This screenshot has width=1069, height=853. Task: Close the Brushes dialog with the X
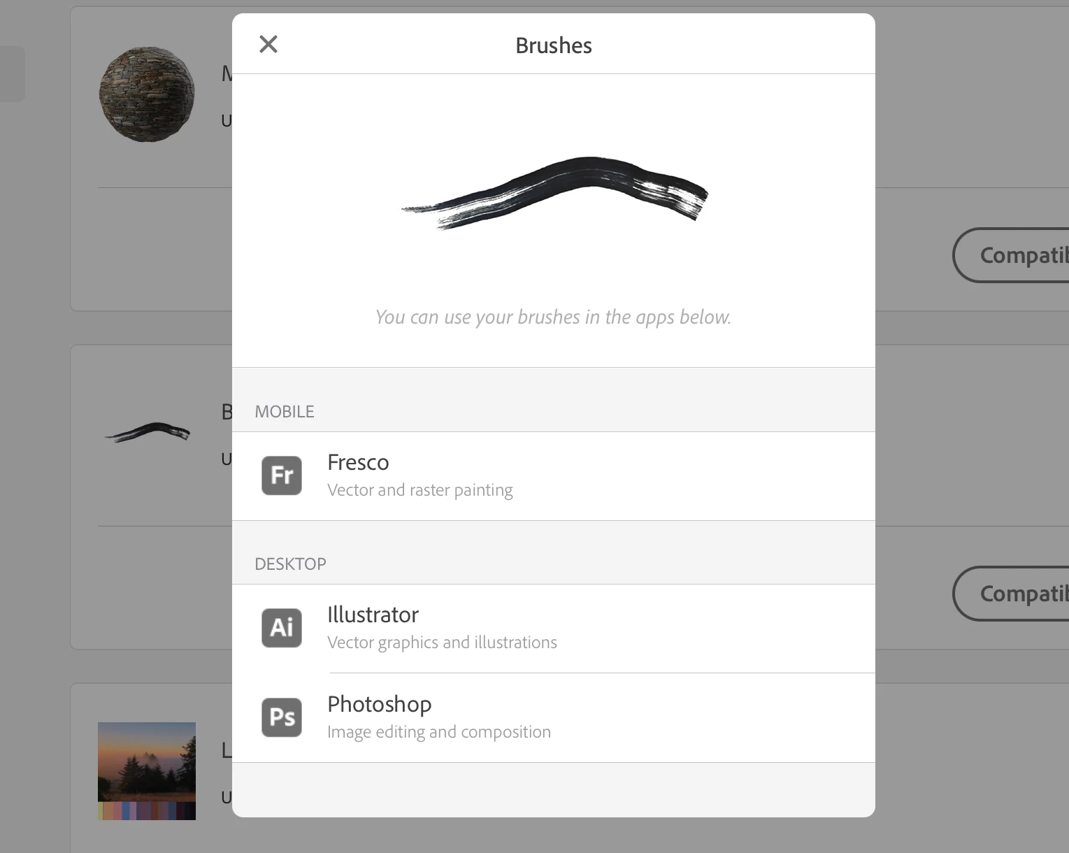point(268,44)
